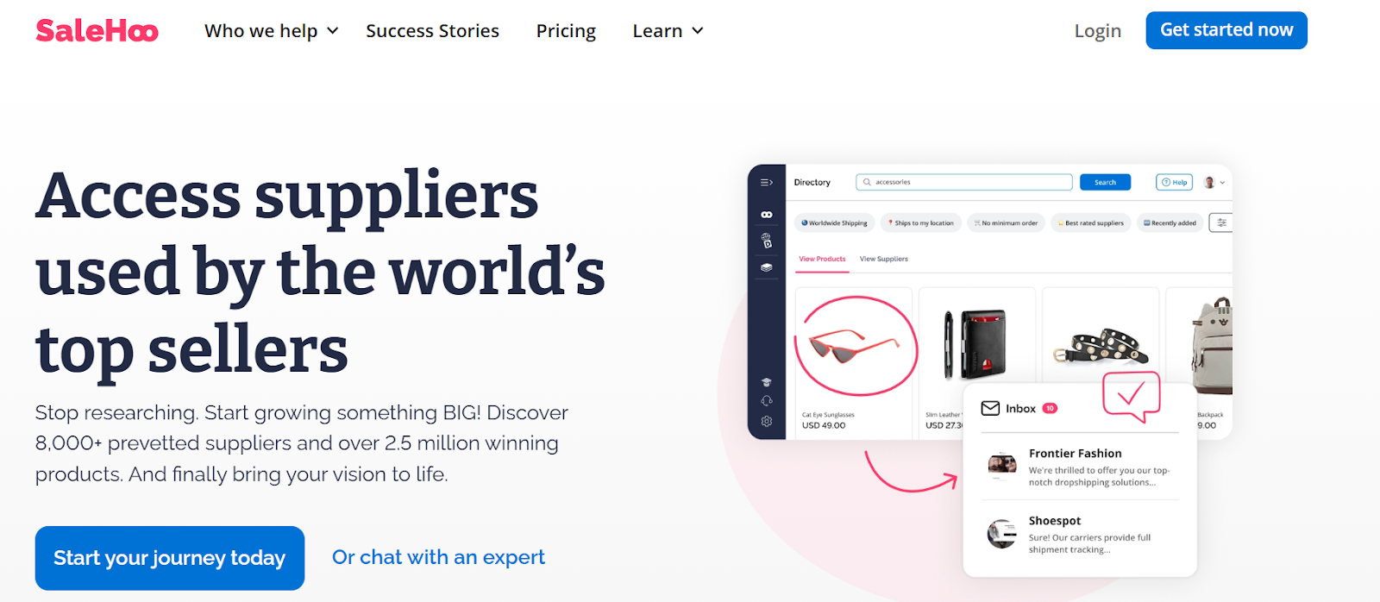Click the headset support icon in sidebar
The image size is (1380, 602).
(x=766, y=401)
